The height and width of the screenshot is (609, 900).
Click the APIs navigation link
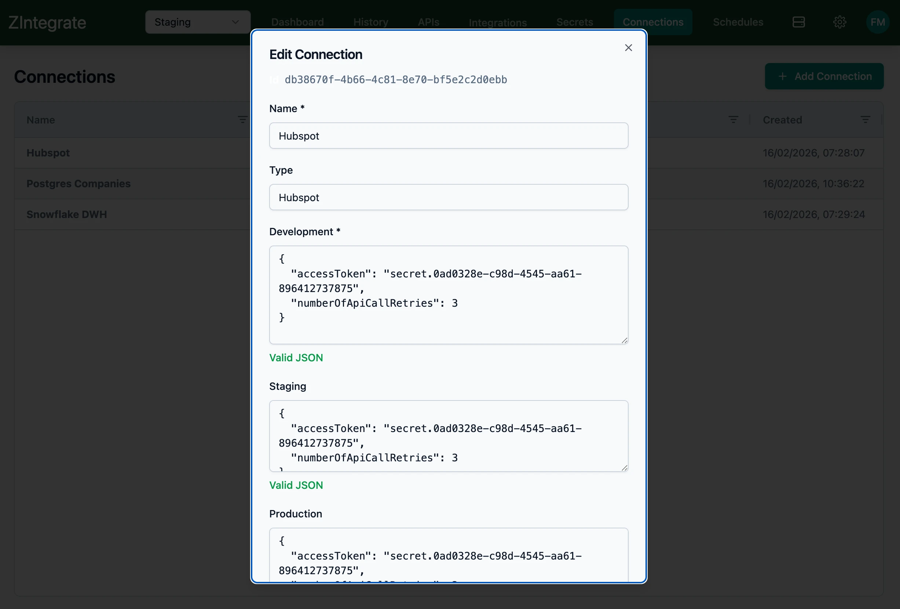click(x=428, y=22)
